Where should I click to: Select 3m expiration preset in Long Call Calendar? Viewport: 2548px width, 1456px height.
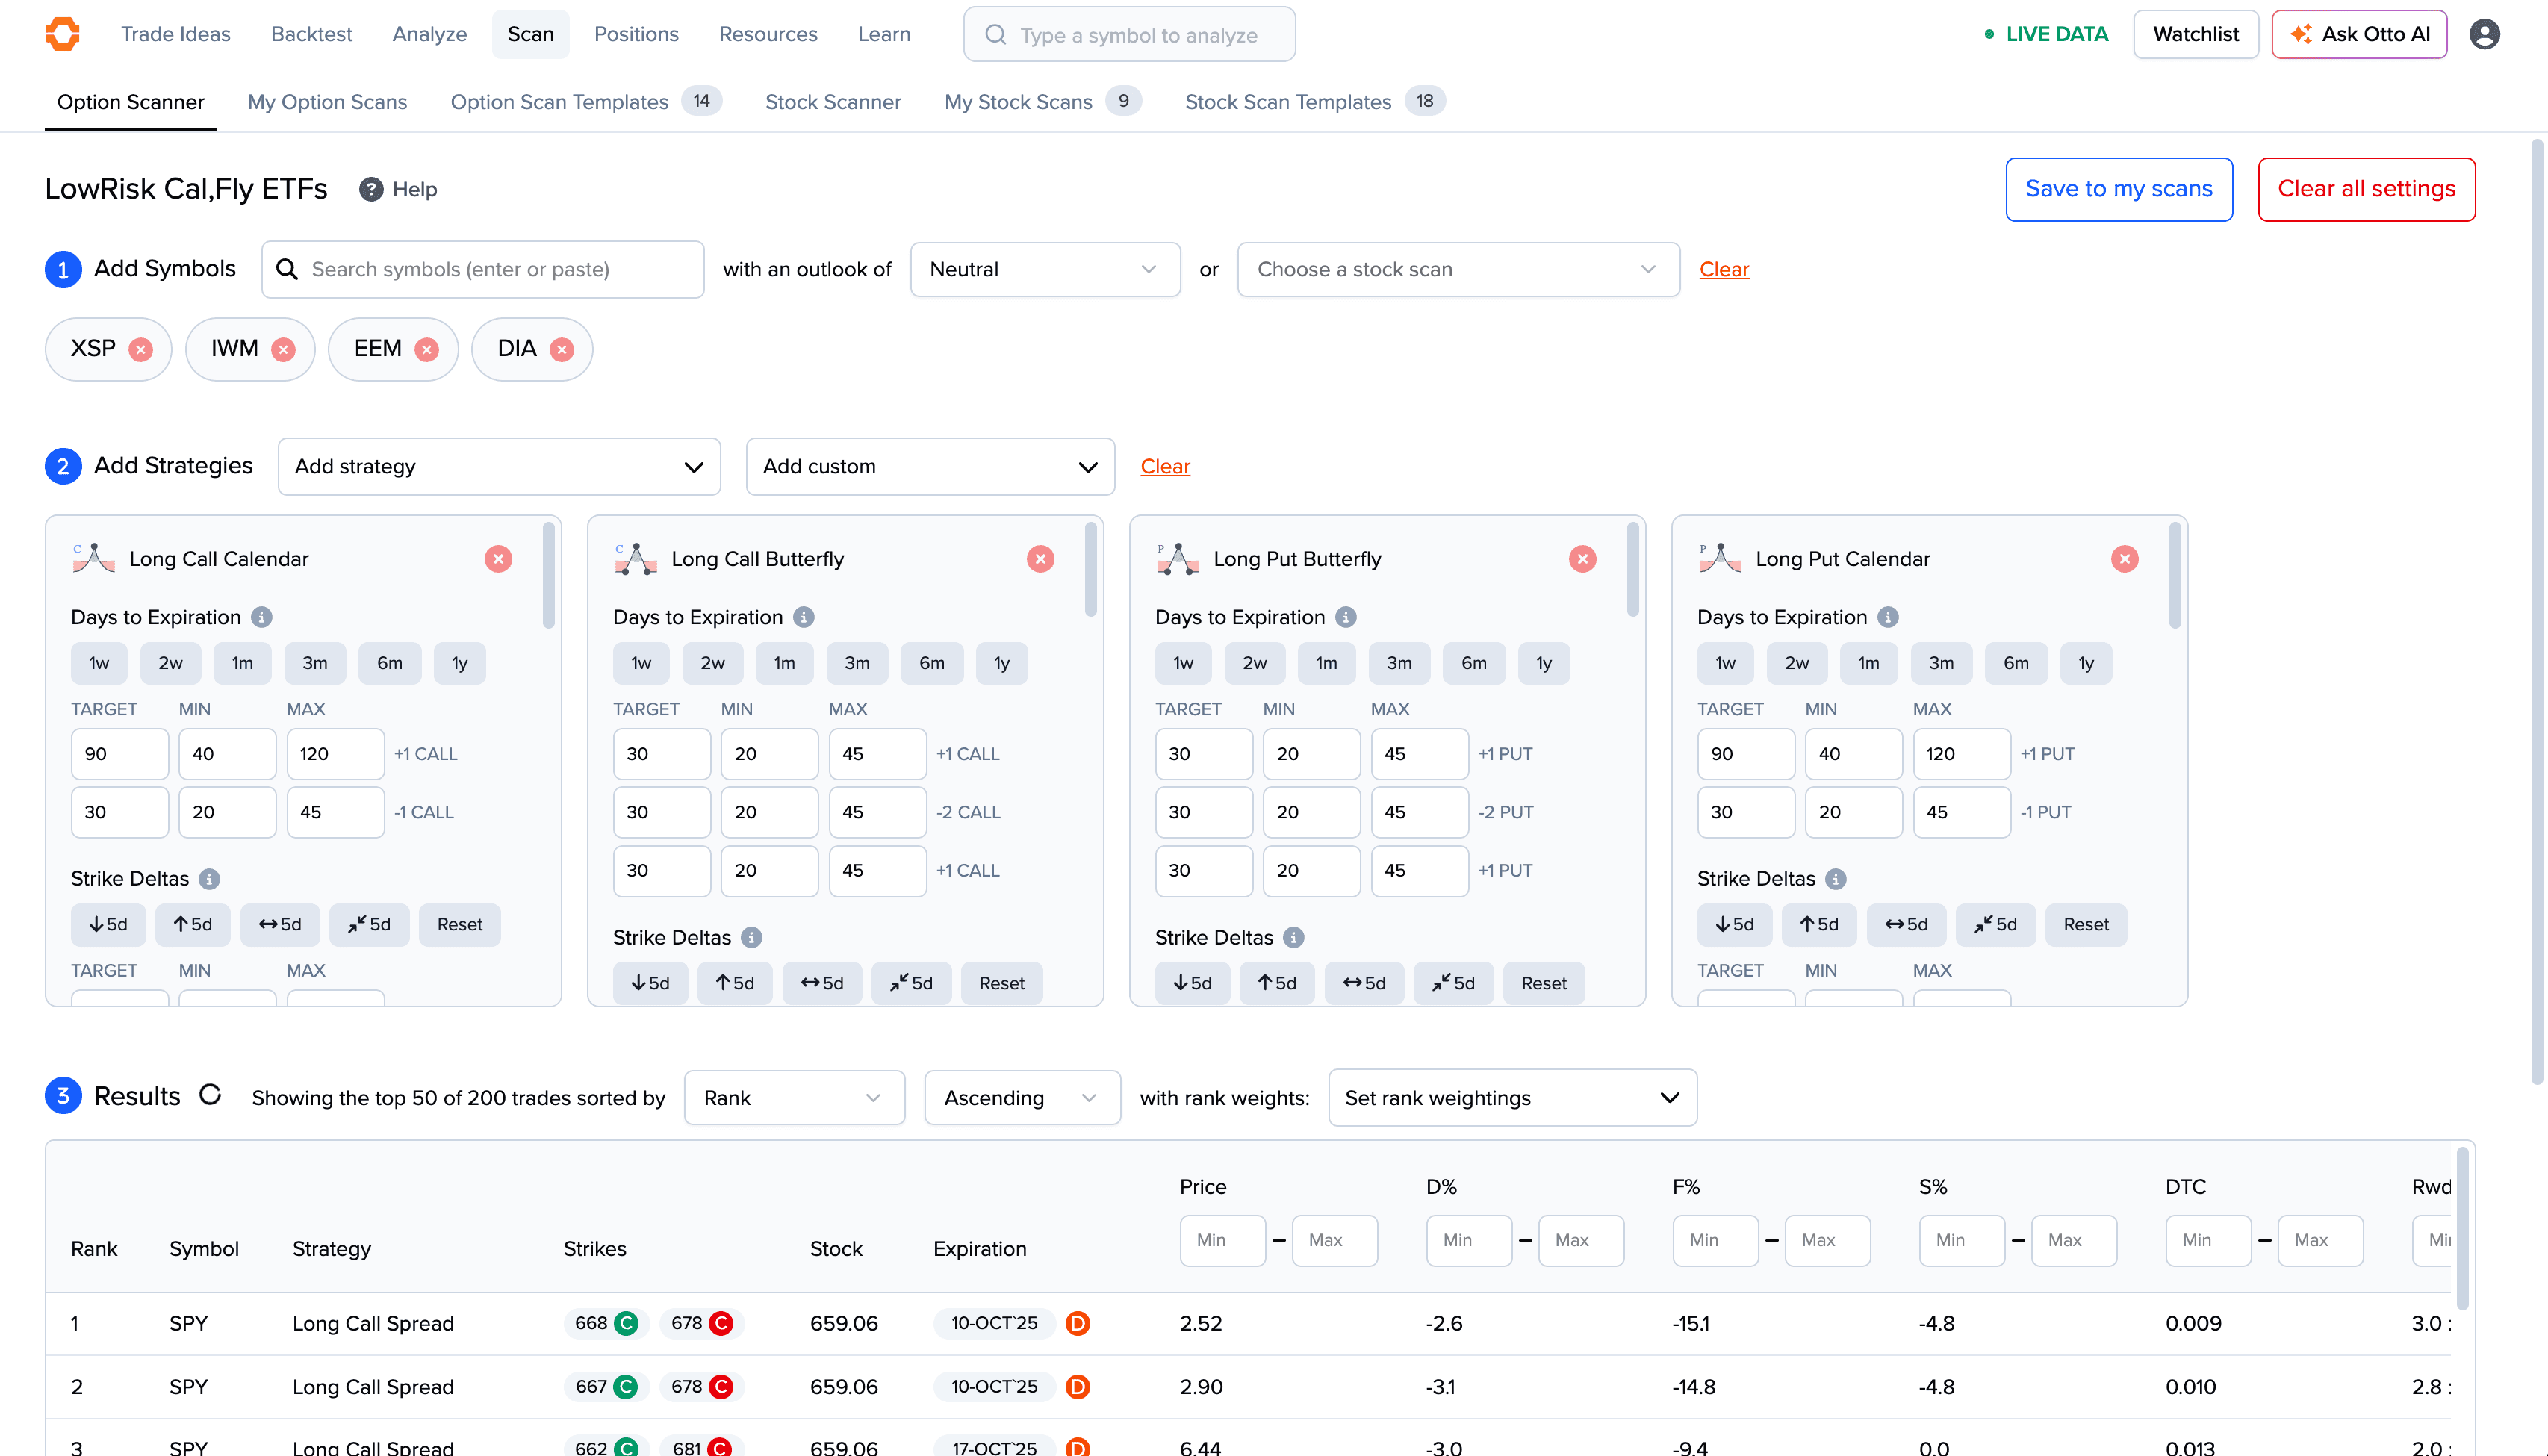[x=314, y=663]
